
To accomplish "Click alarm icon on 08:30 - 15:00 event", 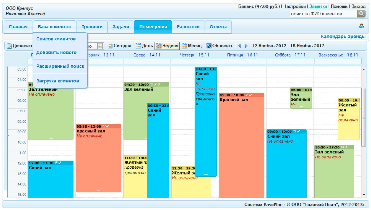I will tap(104, 126).
